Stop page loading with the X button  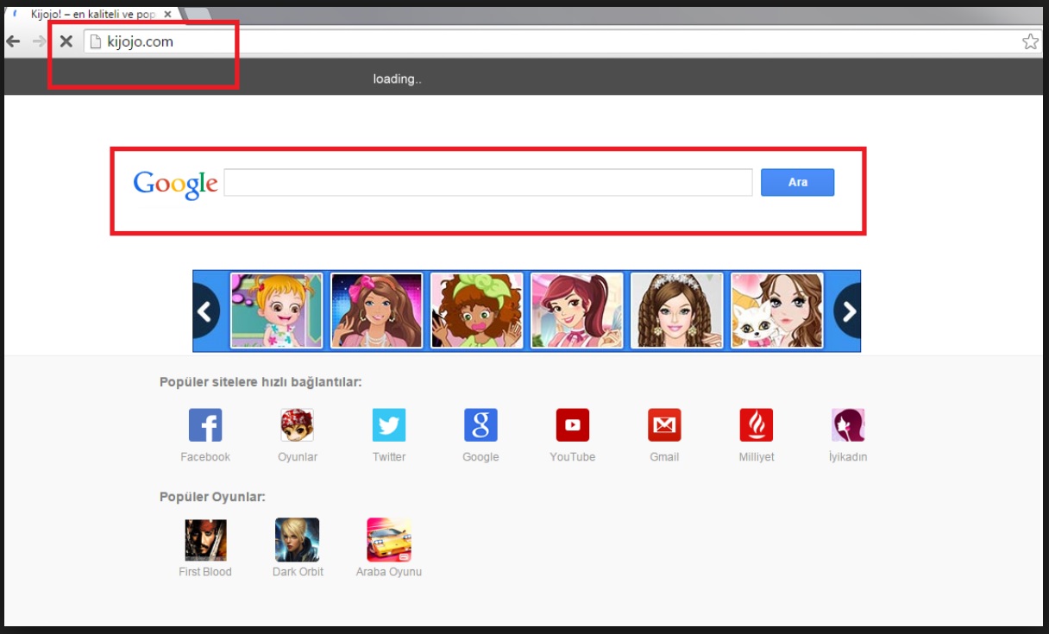click(66, 41)
